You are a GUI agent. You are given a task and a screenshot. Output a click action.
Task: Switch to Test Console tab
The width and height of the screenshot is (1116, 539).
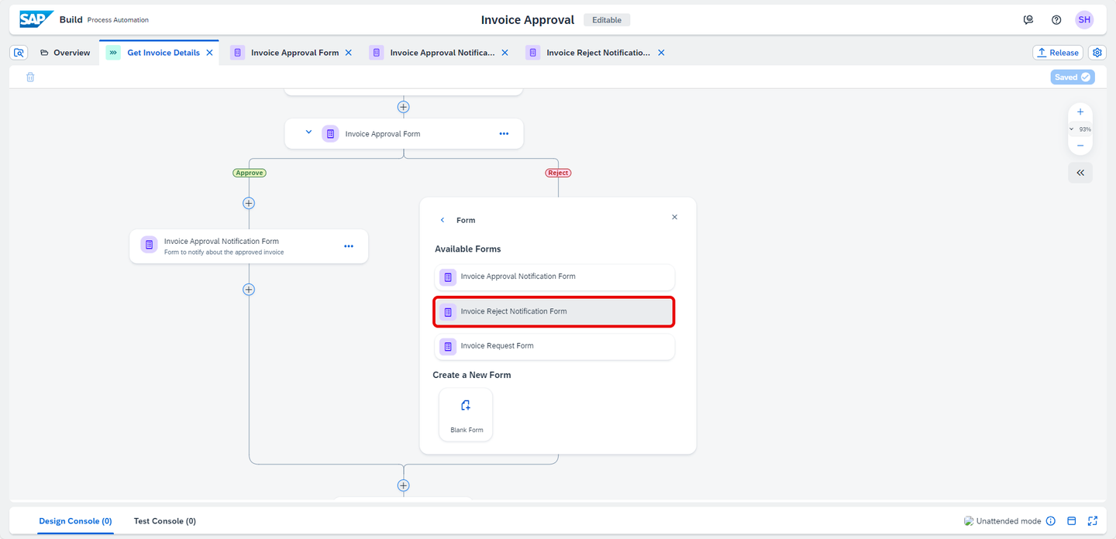point(164,521)
